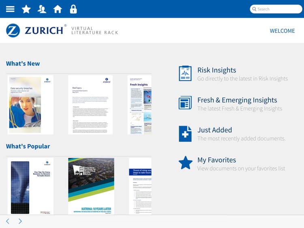The width and height of the screenshot is (304, 228).
Task: Open the contacts people icon
Action: tap(42, 9)
